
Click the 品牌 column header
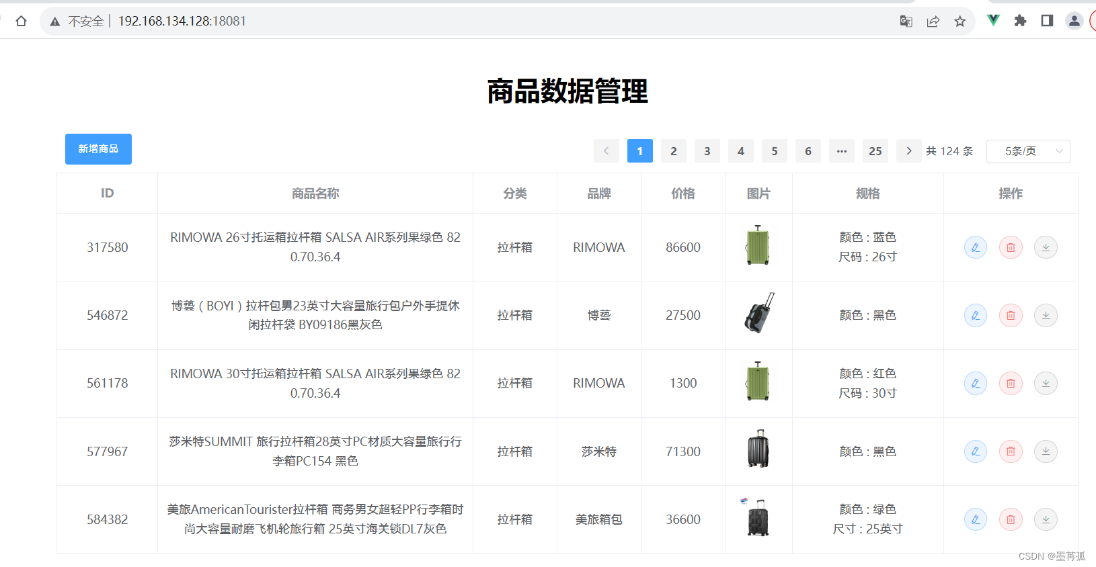(x=599, y=193)
